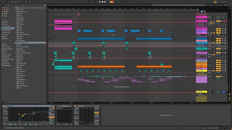Click the Amp device folder icon

(x=18, y=88)
